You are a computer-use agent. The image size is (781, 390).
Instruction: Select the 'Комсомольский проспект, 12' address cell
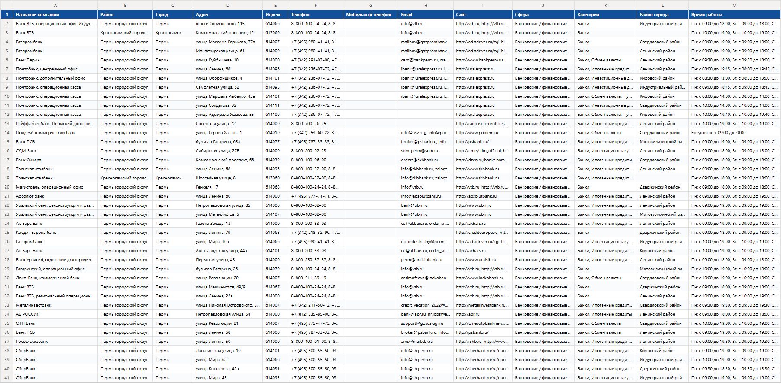228,33
